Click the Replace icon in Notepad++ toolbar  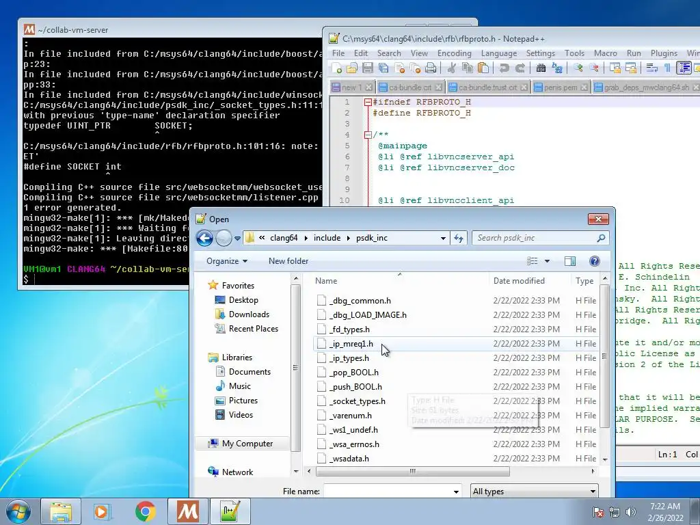[x=557, y=68]
